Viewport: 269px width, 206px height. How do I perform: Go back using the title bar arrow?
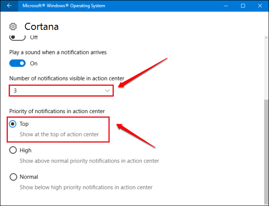[x=9, y=6]
